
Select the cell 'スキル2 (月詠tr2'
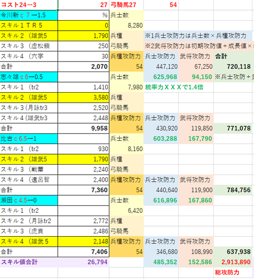tap(29, 221)
